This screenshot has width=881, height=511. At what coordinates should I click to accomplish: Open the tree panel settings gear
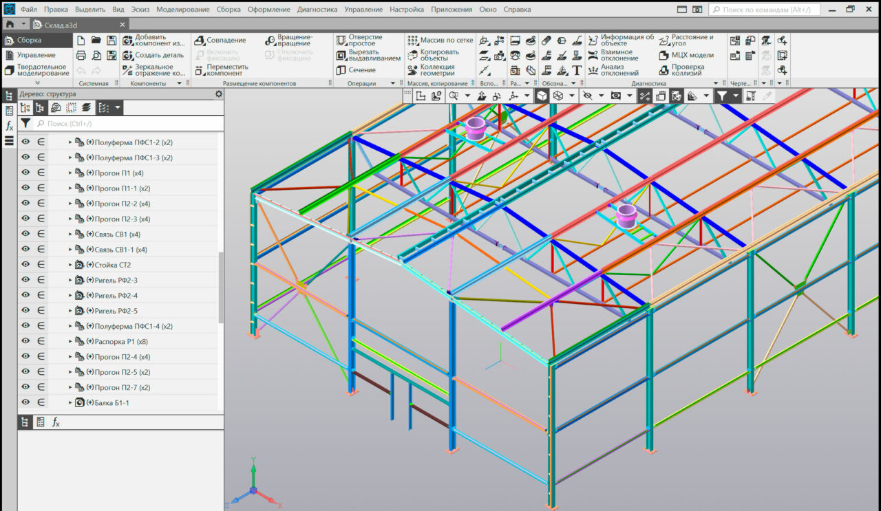[x=218, y=94]
